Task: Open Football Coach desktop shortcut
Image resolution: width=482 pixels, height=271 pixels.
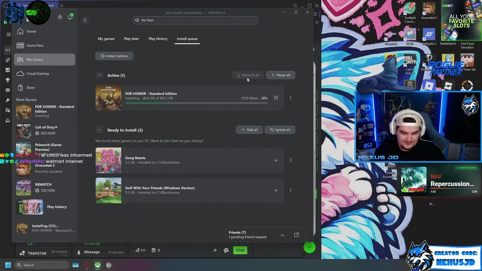Action: pos(410,13)
